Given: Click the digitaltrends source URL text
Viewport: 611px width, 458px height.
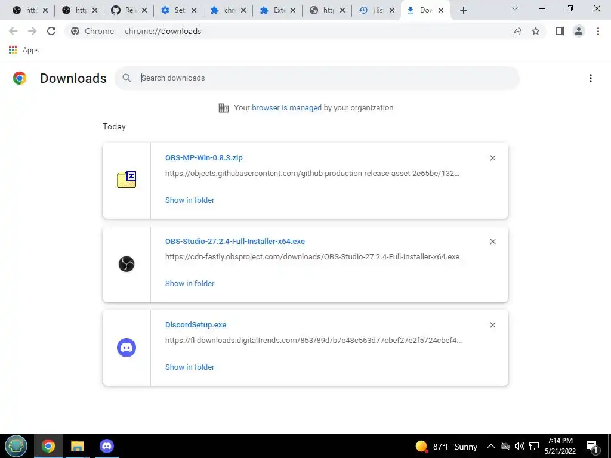Looking at the screenshot, I should (x=313, y=341).
